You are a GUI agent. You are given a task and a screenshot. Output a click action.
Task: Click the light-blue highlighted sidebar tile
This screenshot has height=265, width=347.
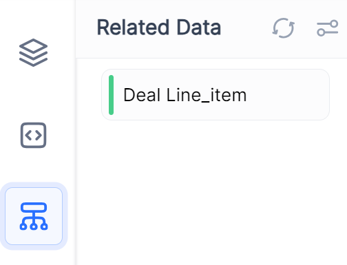(34, 216)
